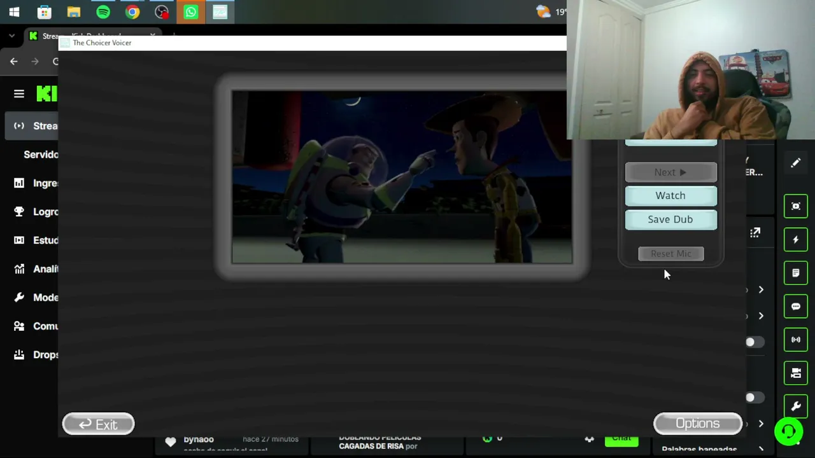Click The Choicer Voicer title bar
The width and height of the screenshot is (815, 458).
click(312, 43)
